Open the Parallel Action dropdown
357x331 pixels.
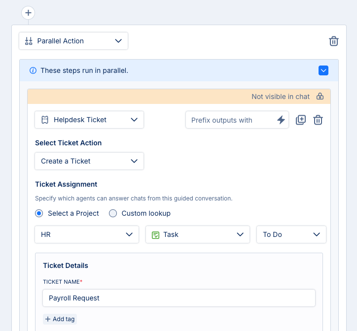click(73, 41)
